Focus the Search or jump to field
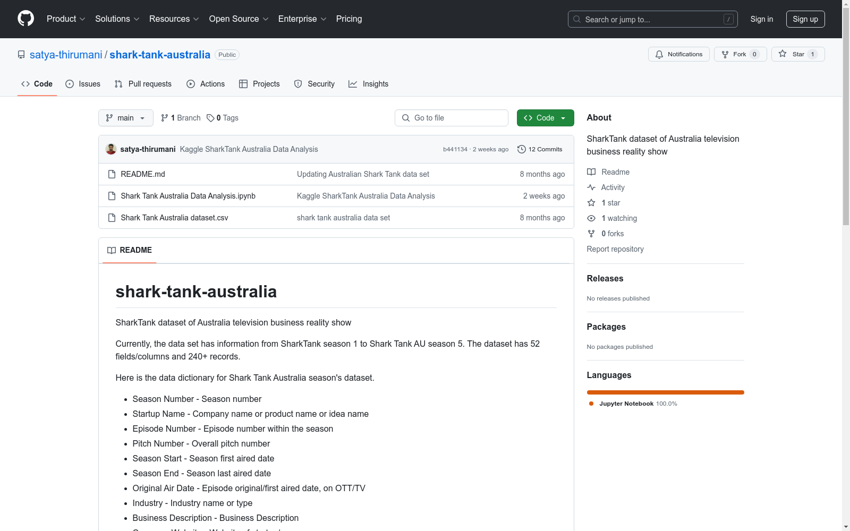Viewport: 850px width, 531px height. tap(652, 19)
